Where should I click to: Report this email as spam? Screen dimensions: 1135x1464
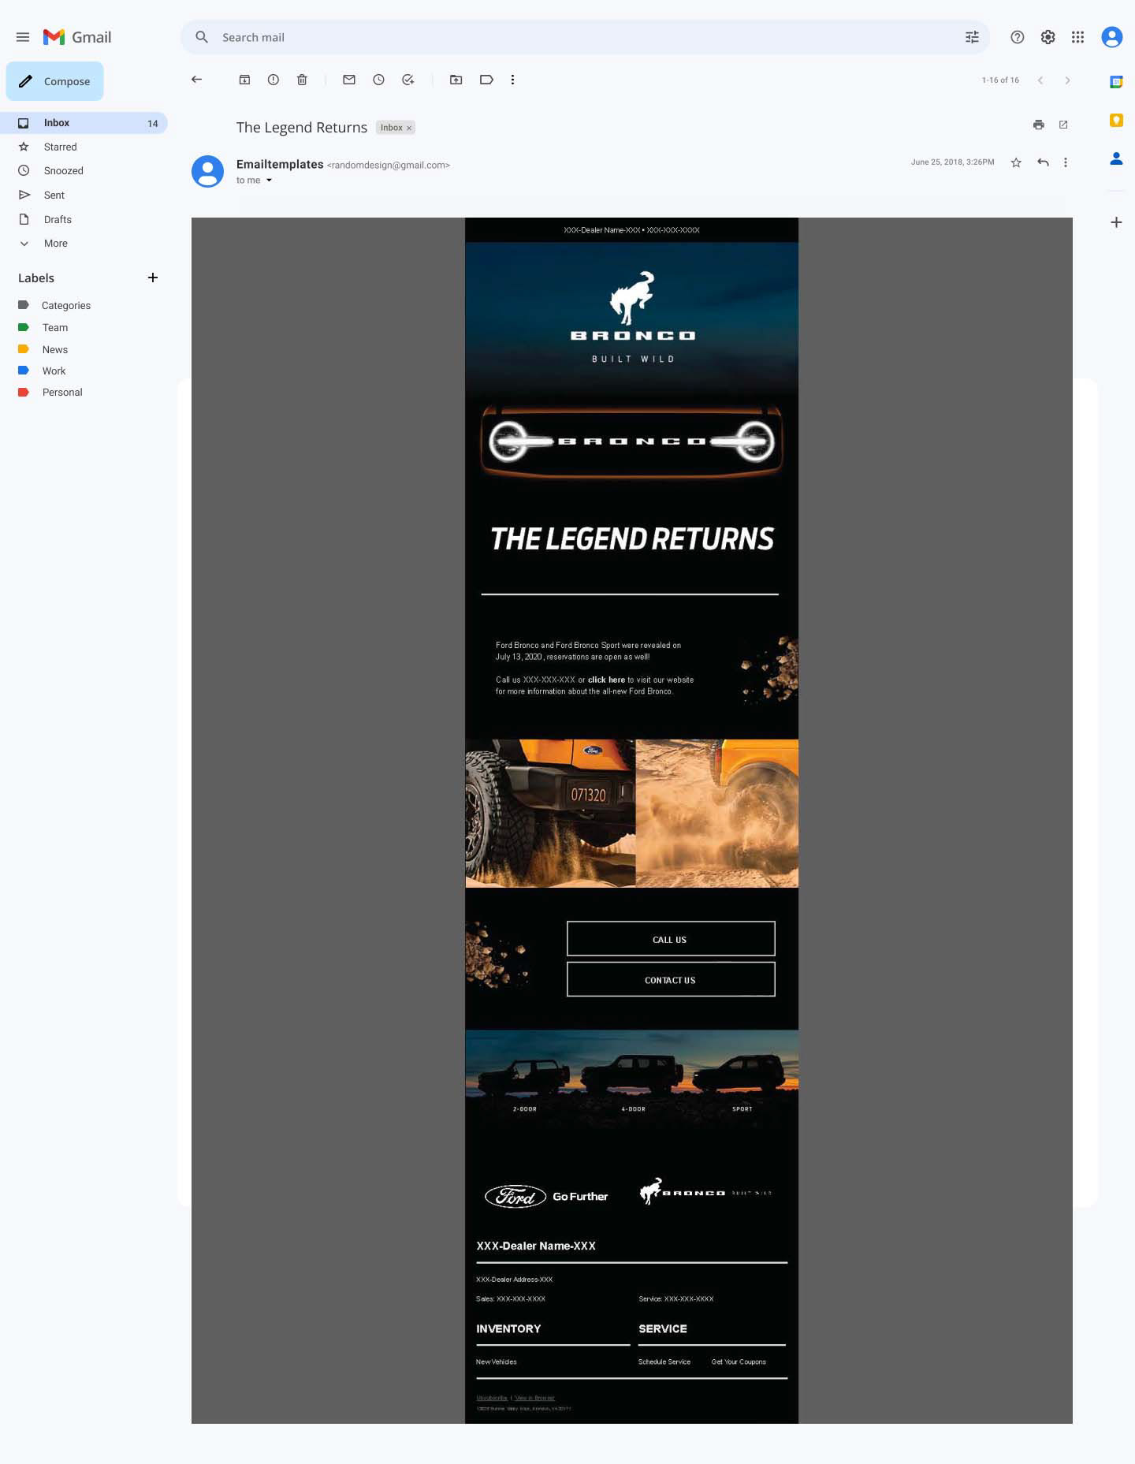(x=274, y=80)
